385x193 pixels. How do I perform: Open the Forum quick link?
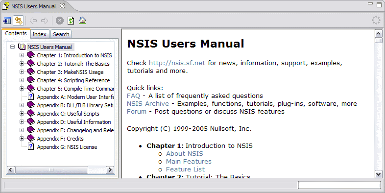pyautogui.click(x=137, y=112)
